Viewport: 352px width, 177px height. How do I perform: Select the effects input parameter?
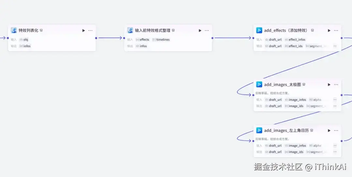(x=142, y=40)
